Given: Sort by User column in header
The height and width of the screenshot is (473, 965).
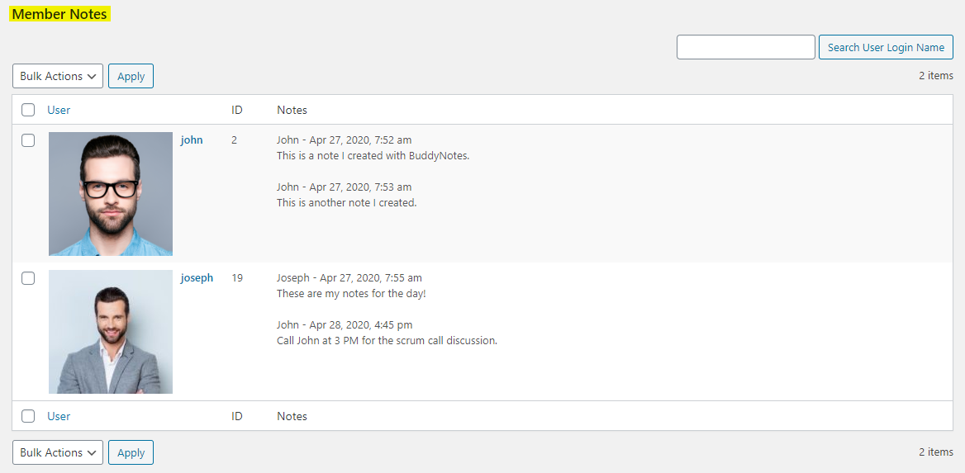Looking at the screenshot, I should (x=59, y=110).
